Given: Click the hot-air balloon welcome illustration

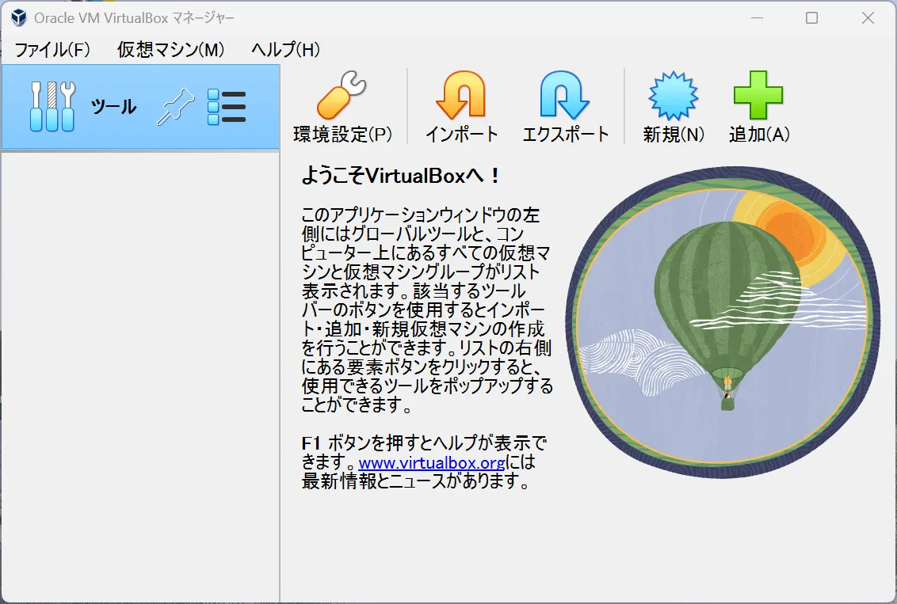Looking at the screenshot, I should (723, 322).
